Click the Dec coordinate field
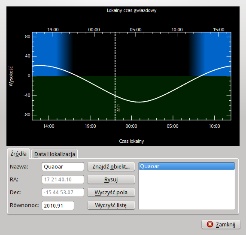246x235 pixels. click(x=63, y=192)
